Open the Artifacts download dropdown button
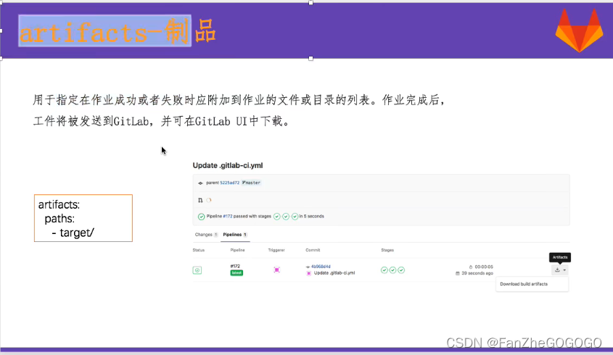Screen dimensions: 613x355 pos(560,270)
